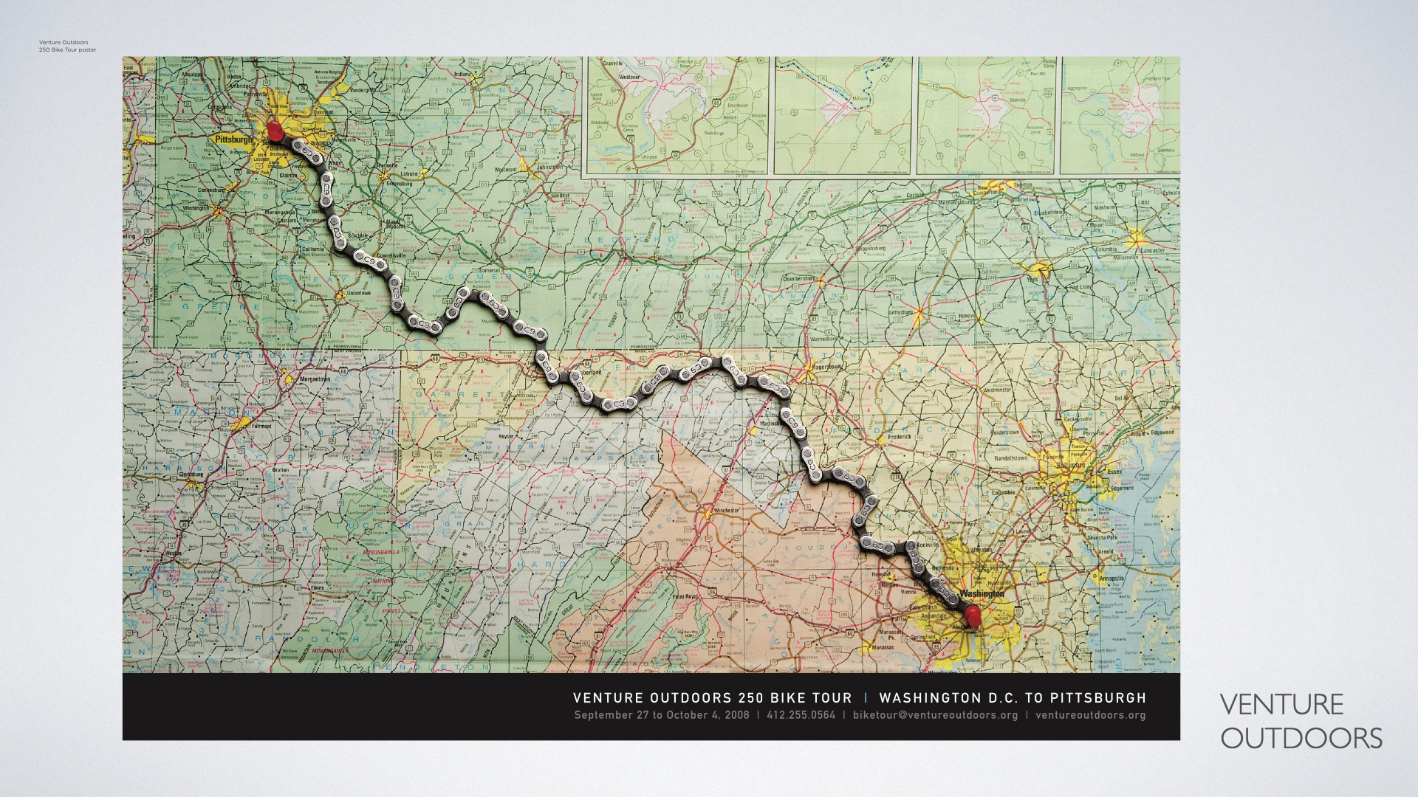
Task: Click the Morgantown city label on map
Action: coord(315,379)
